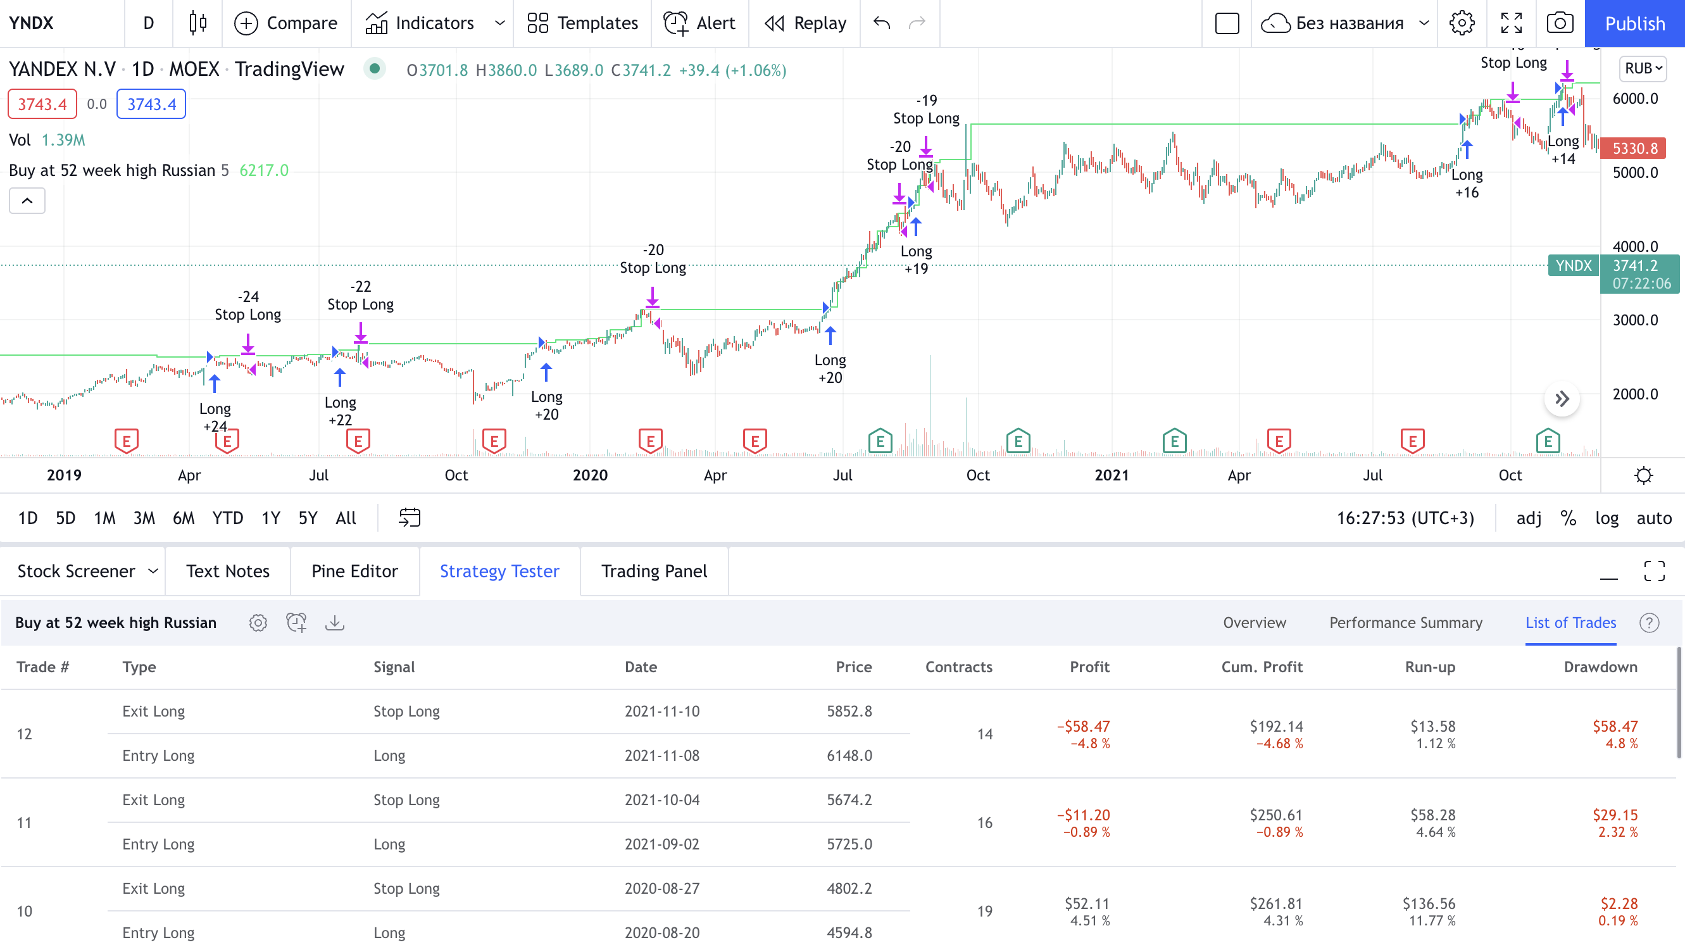1685x952 pixels.
Task: Sort by the Profit column header
Action: click(1089, 666)
